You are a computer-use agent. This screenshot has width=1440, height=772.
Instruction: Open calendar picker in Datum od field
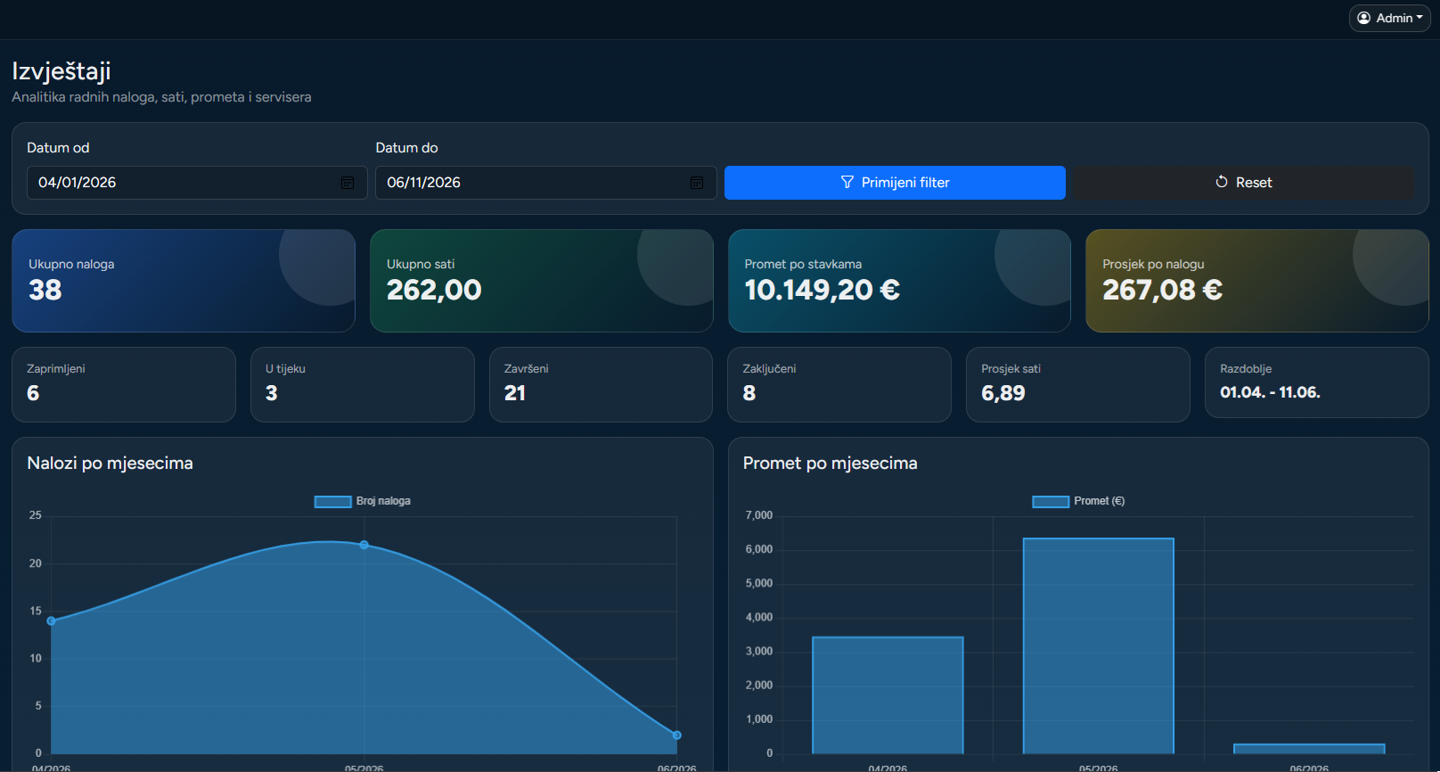point(348,183)
